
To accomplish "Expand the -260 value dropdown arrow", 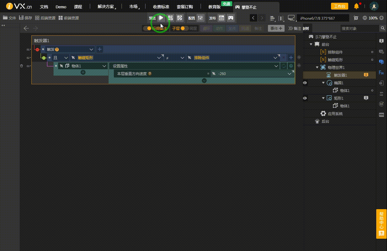I will [x=289, y=74].
